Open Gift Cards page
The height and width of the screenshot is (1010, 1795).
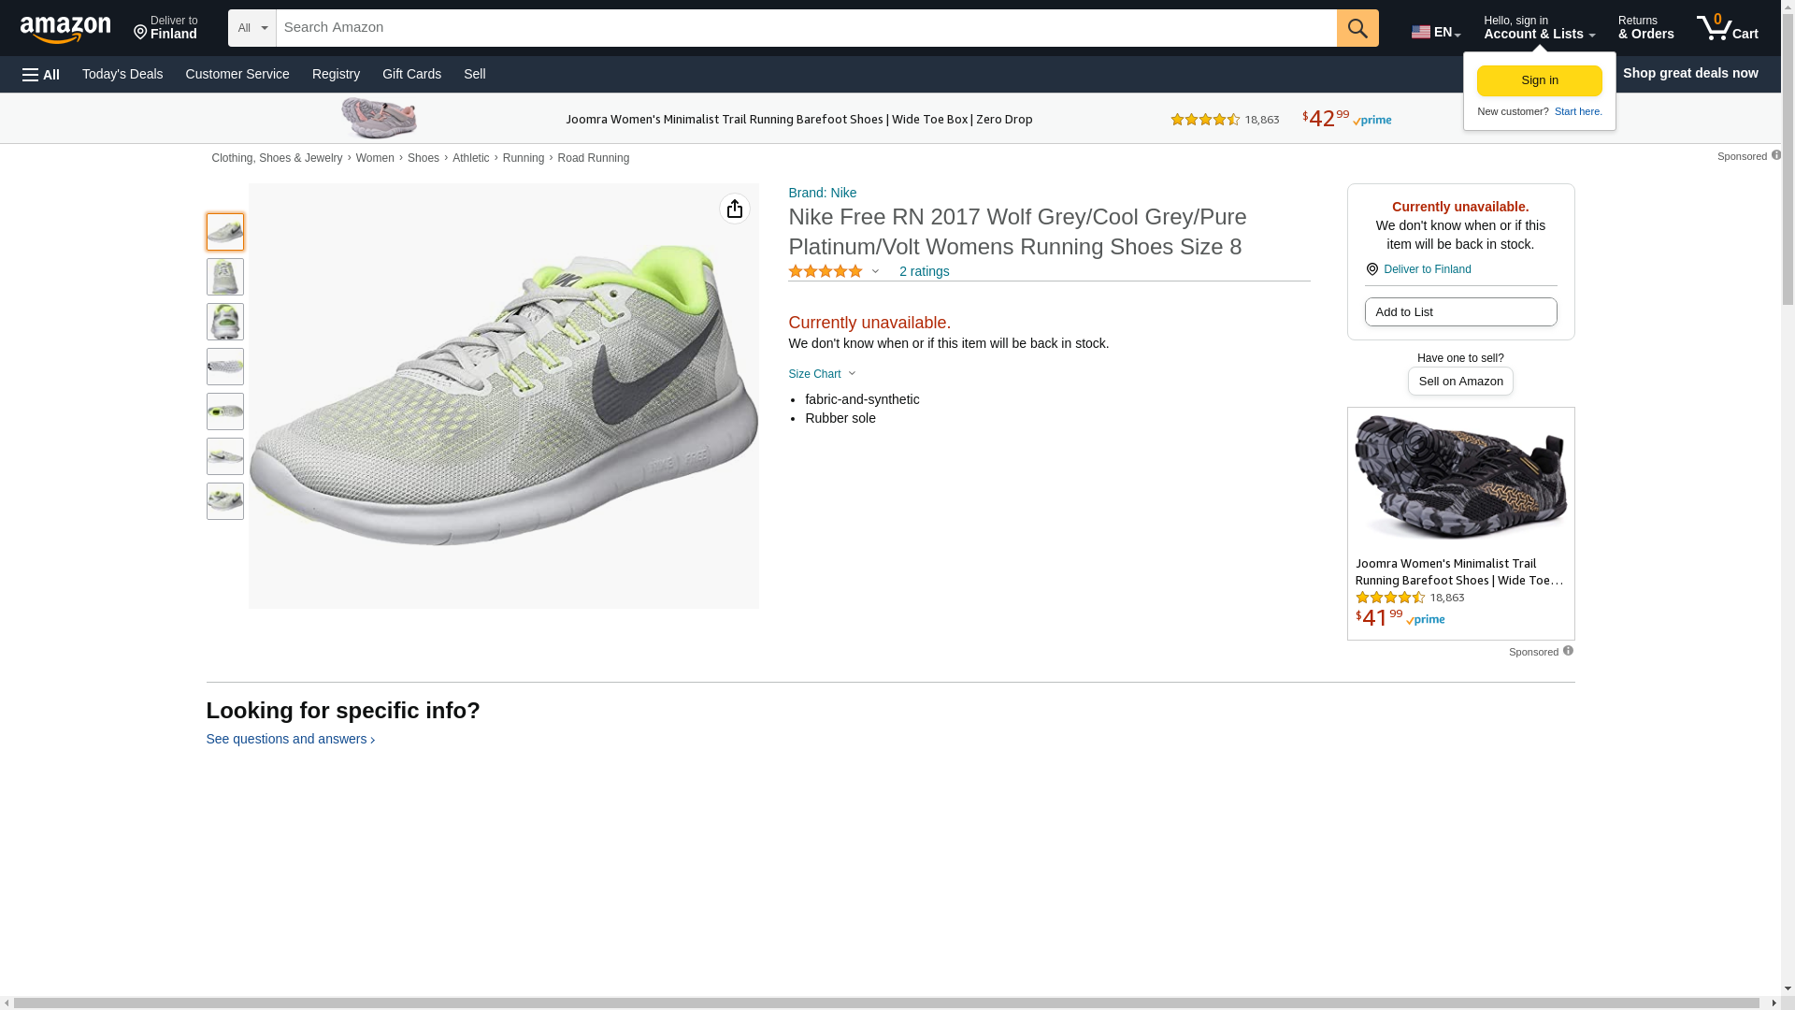tap(411, 74)
